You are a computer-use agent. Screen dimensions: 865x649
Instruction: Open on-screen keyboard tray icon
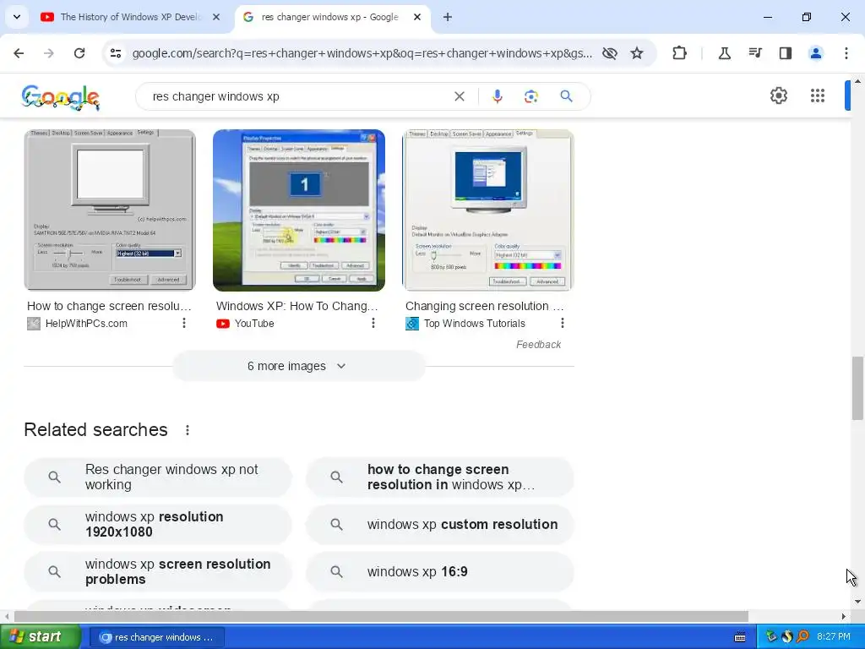click(x=740, y=637)
